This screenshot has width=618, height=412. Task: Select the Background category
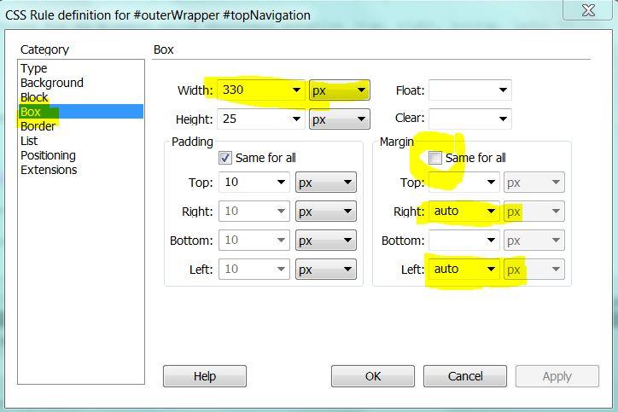52,83
